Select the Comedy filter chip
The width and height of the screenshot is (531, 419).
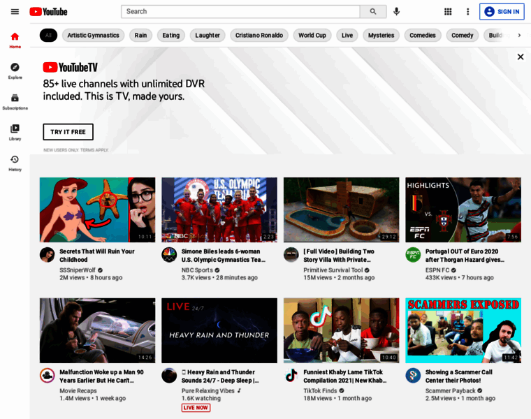(463, 35)
